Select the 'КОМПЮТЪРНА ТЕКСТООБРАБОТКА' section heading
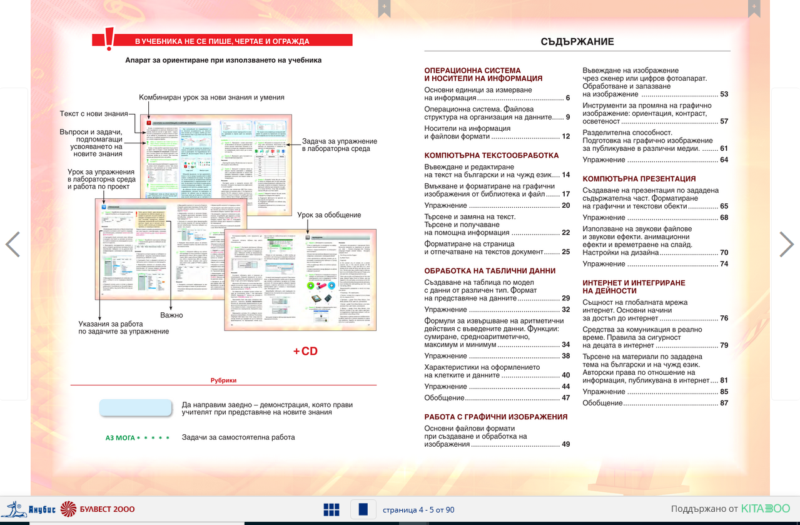Viewport: 800px width, 525px height. (x=491, y=155)
